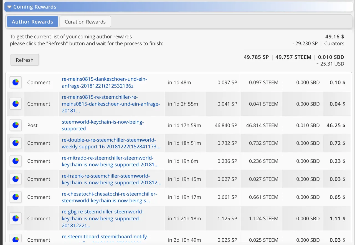Open pie chart for the 0.65 $ comment

point(16,197)
